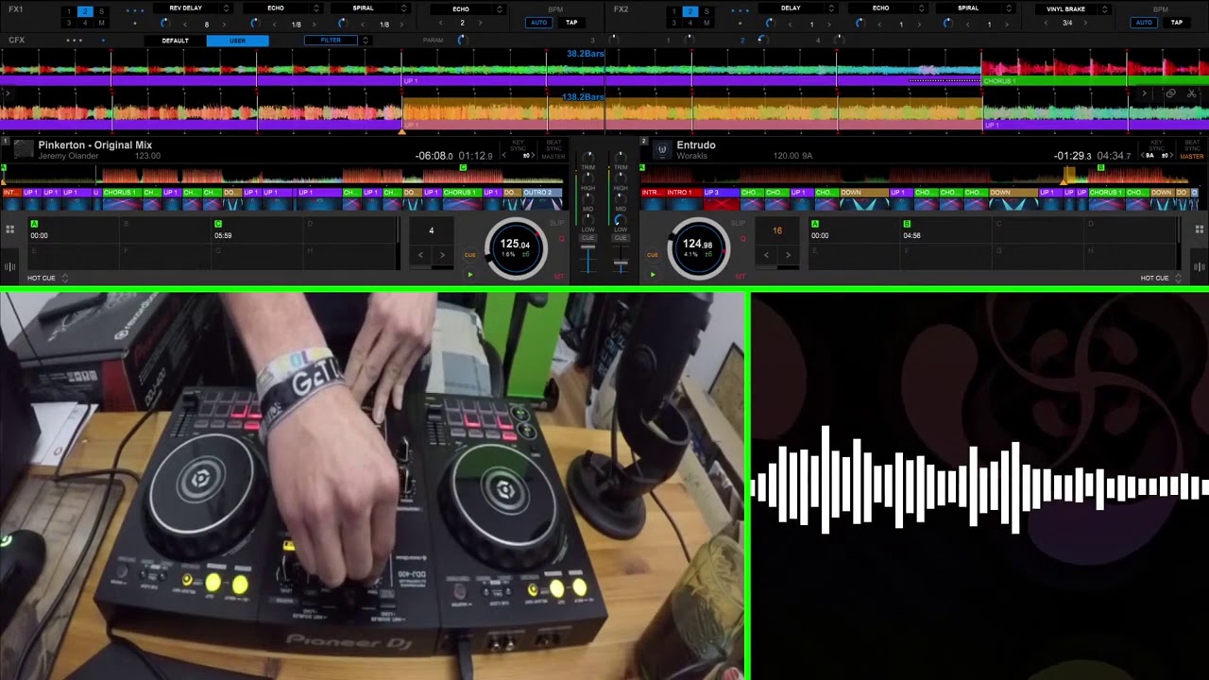
Task: Select CFX DEFAULT tab
Action: click(x=175, y=41)
